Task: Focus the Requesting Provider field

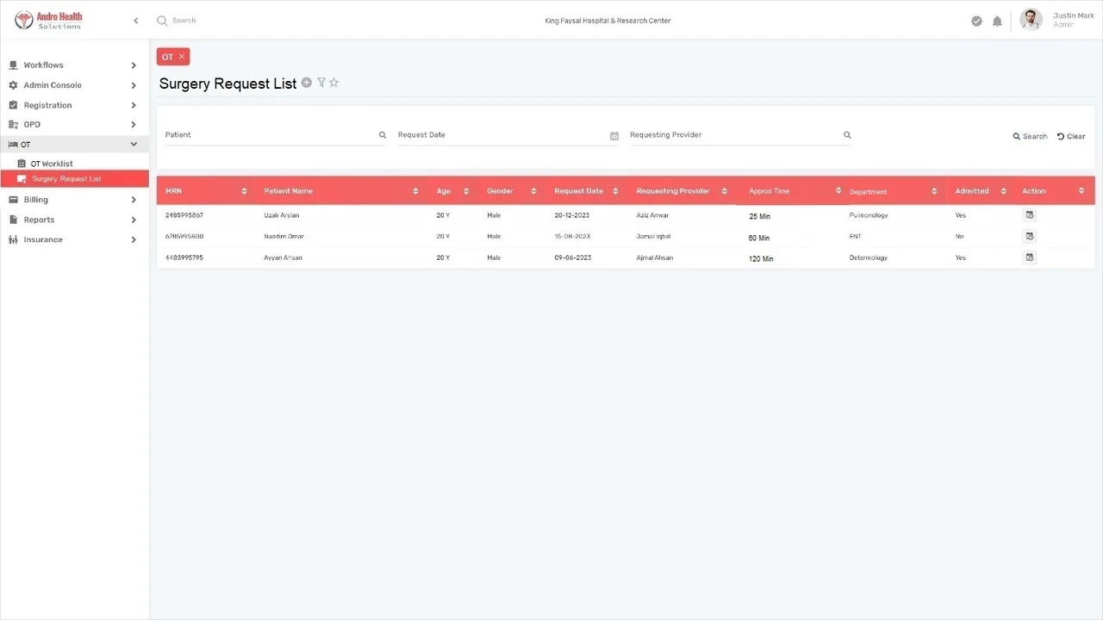Action: click(x=740, y=135)
